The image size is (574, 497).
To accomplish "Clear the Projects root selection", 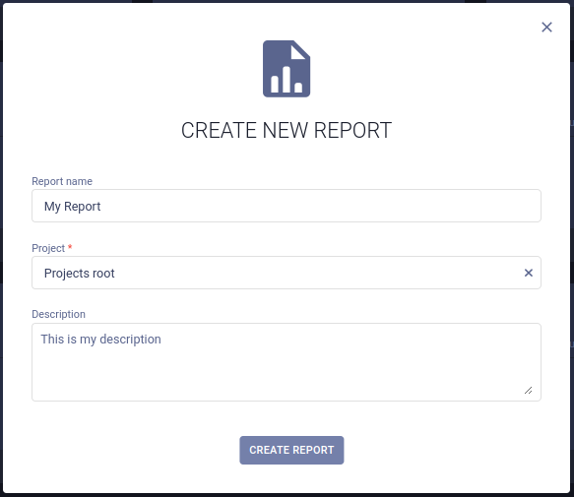I will coord(529,273).
